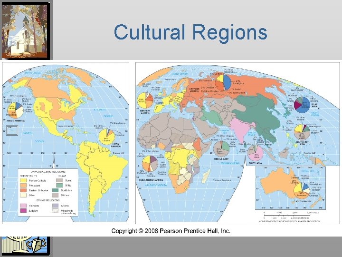This screenshot has height=257, width=342.
Task: Click the Mixed with universalizing hatched swatch
Action: [55, 211]
